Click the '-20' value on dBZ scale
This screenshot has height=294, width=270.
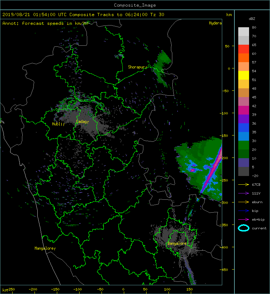tap(255, 176)
